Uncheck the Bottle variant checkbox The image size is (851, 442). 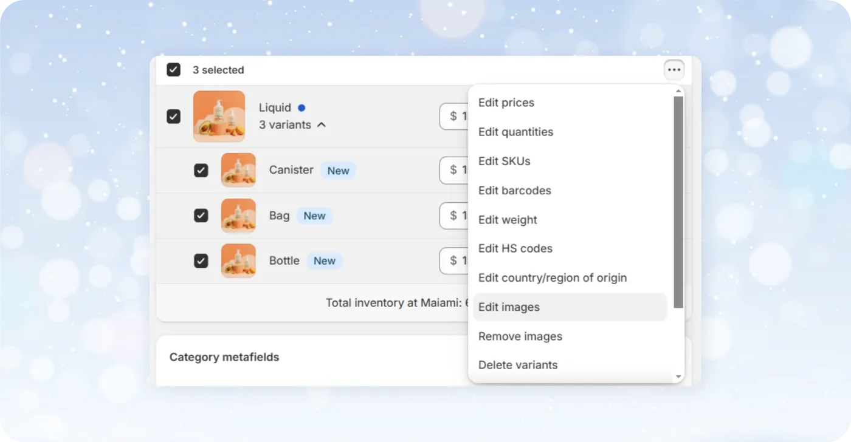coord(201,260)
